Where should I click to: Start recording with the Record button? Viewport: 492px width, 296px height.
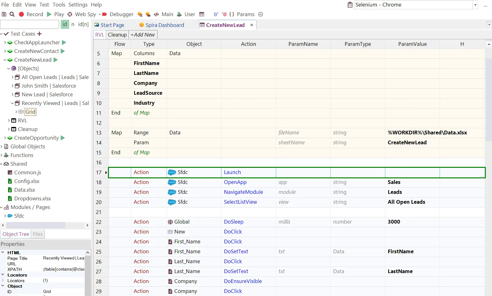tap(31, 14)
